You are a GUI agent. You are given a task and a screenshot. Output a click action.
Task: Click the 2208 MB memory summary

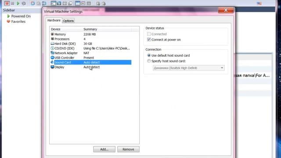pos(90,34)
